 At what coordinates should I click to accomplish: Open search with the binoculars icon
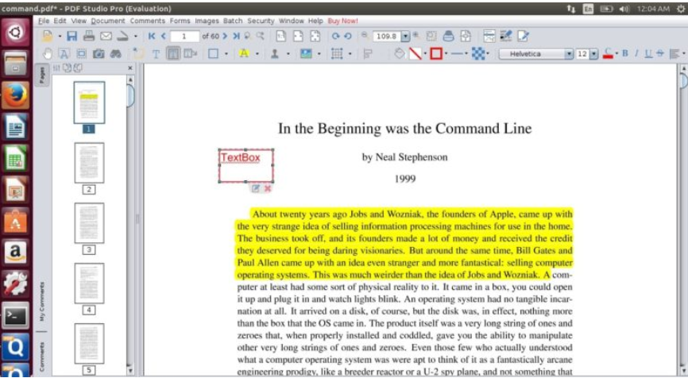tap(115, 54)
